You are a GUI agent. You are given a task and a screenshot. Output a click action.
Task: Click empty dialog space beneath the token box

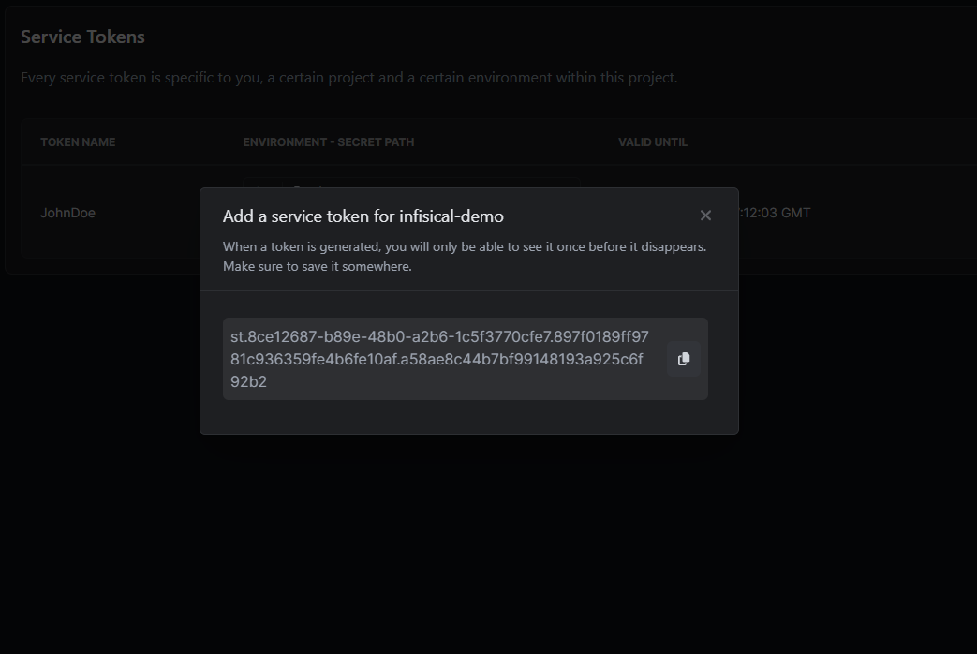coord(468,417)
